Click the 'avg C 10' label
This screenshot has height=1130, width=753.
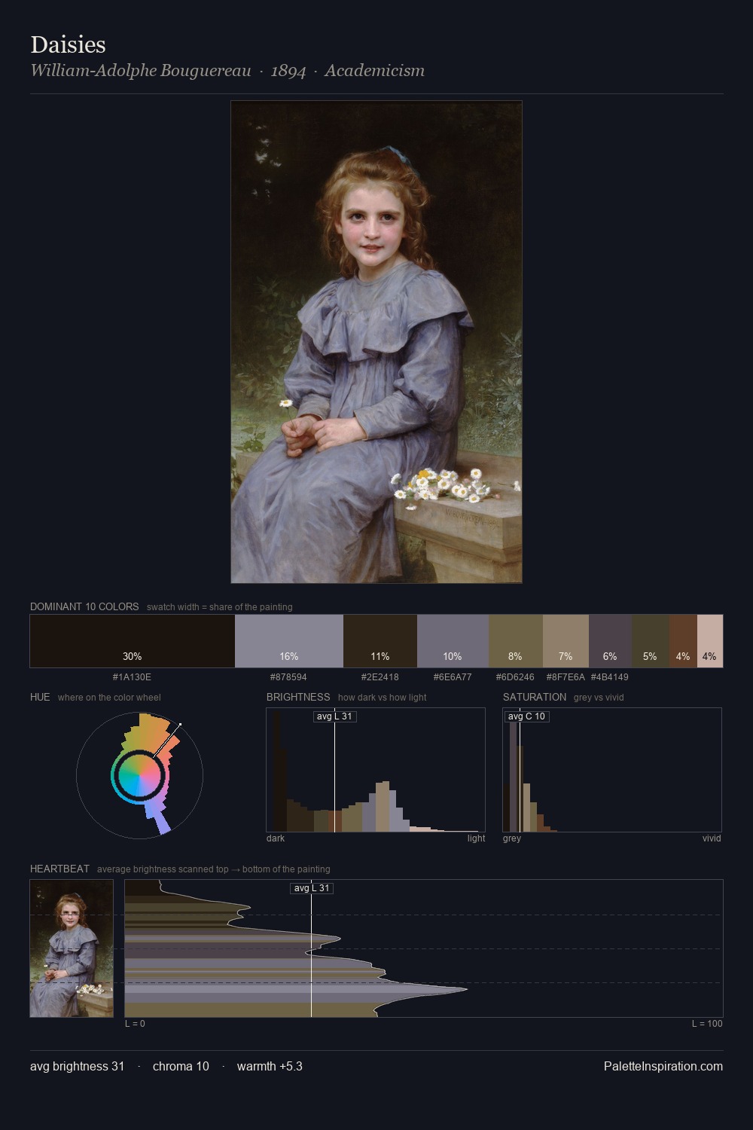(526, 716)
